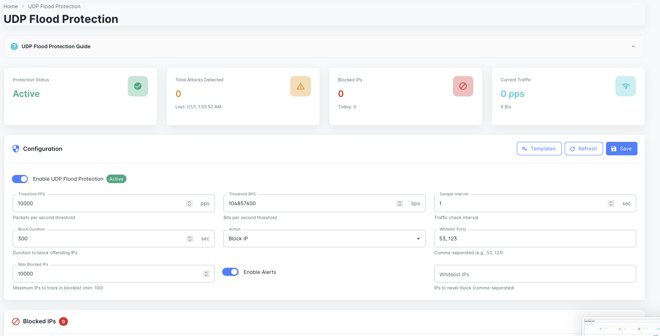
Task: Go to Home breadcrumb link
Action: pos(11,7)
